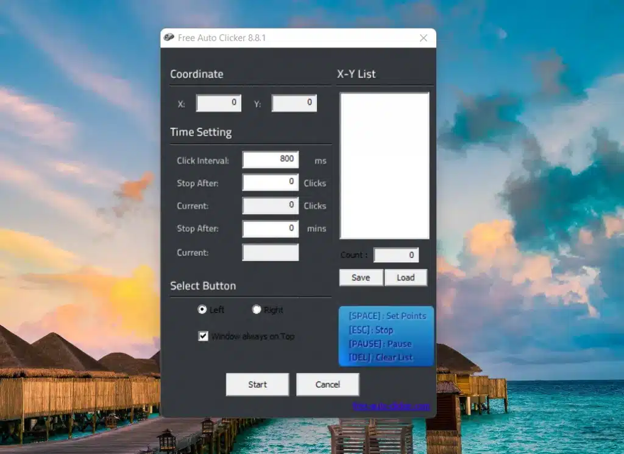Click the empty Current minutes field
This screenshot has width=624, height=454.
(270, 253)
